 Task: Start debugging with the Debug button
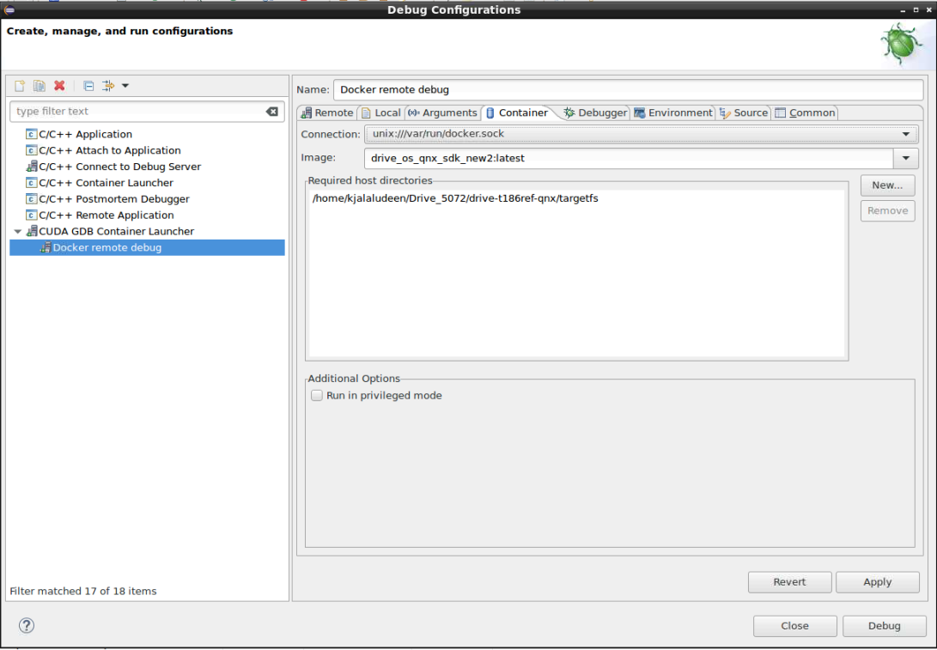884,625
